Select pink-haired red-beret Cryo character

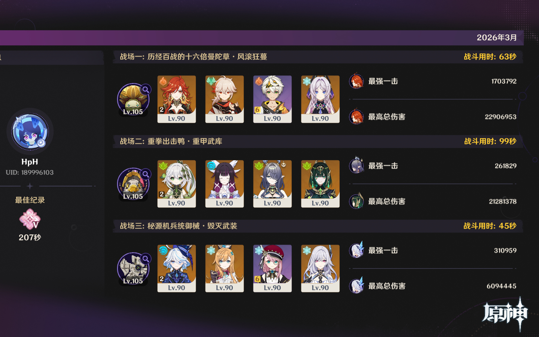coord(272,268)
